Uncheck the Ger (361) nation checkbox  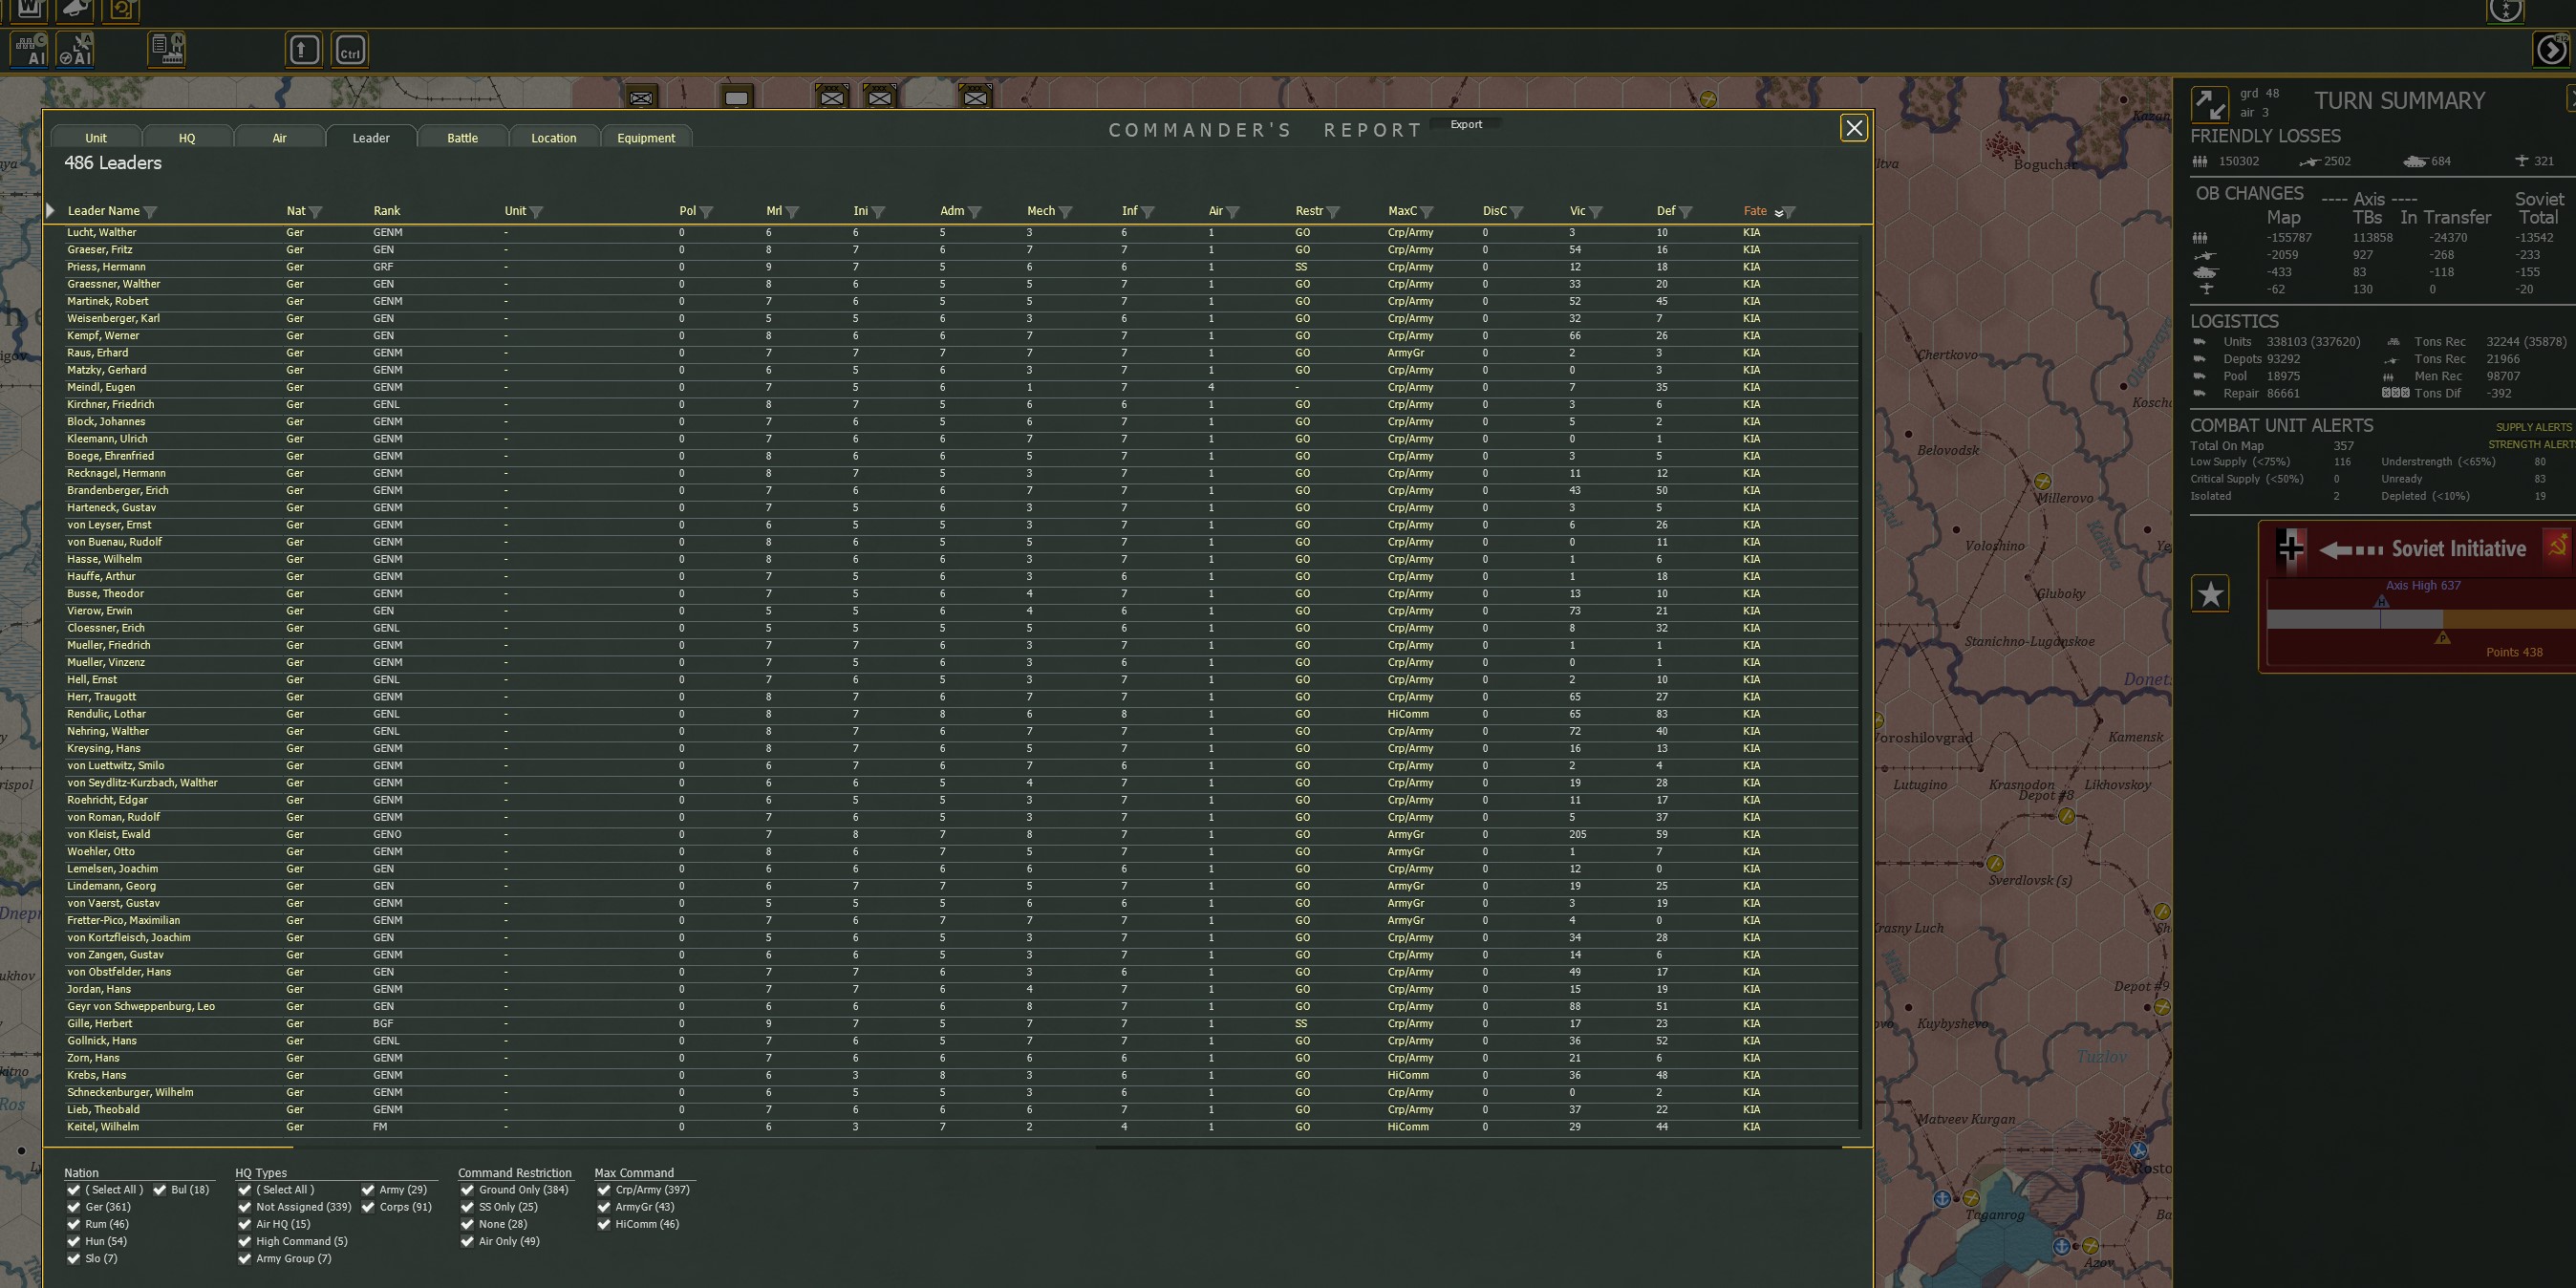74,1207
